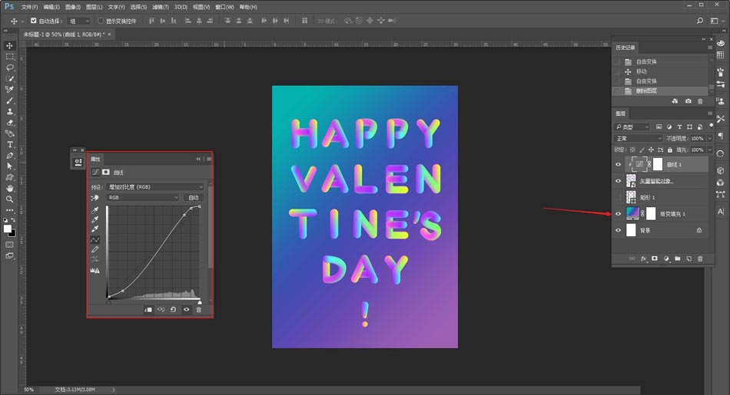730x395 pixels.
Task: Click the pencil draw-curve icon in Curves
Action: pyautogui.click(x=95, y=249)
